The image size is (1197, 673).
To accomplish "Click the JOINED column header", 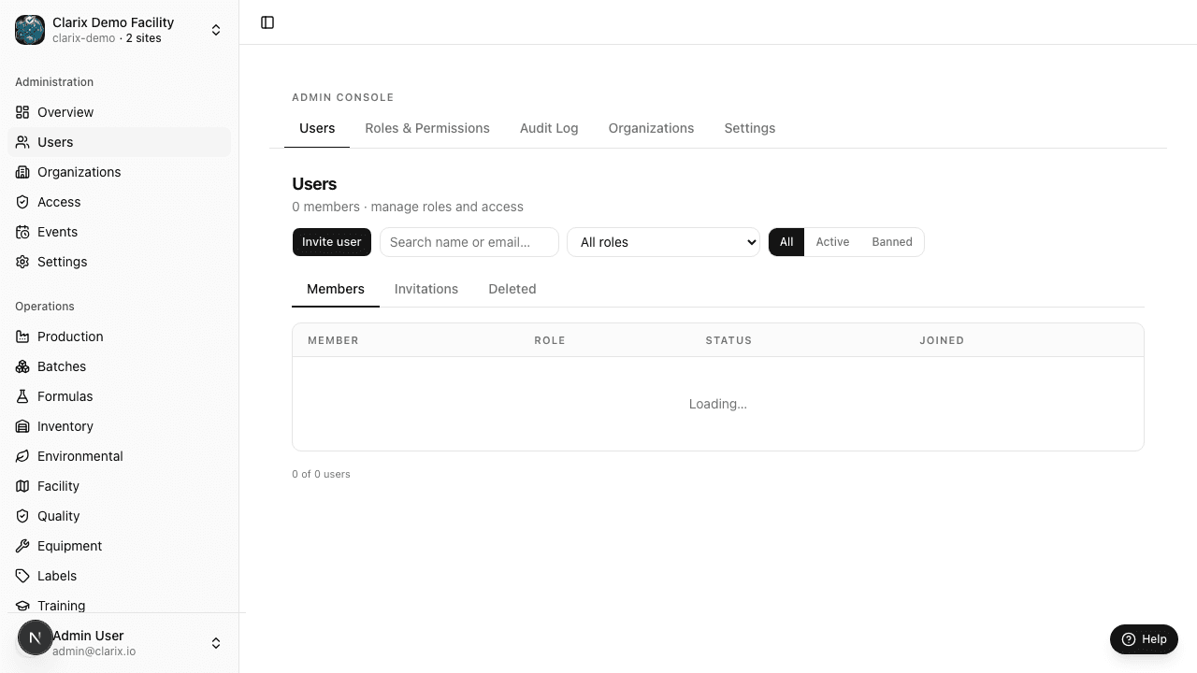I will pyautogui.click(x=942, y=340).
